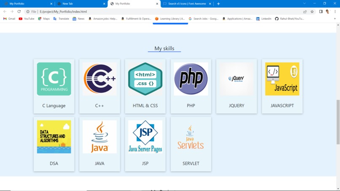Open the Fulfillment & Opera... bookmark
Screen dimensions: 340x191
(x=136, y=19)
